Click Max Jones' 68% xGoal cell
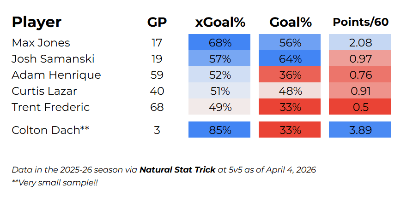This screenshot has height=202, width=419. coord(219,43)
